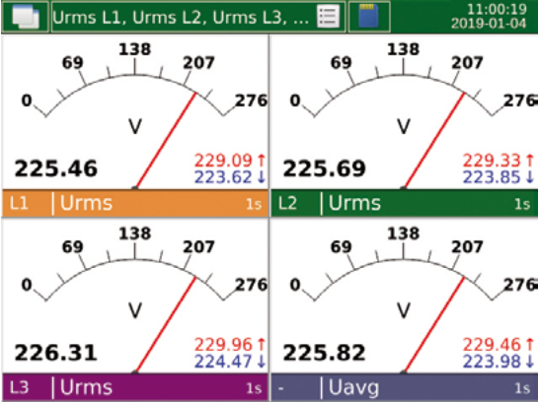
Task: Click the red needle of the L2 gauge
Action: 433,141
